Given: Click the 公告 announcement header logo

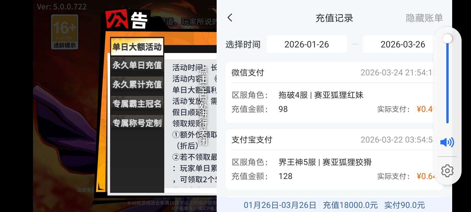Looking at the screenshot, I should (x=127, y=19).
